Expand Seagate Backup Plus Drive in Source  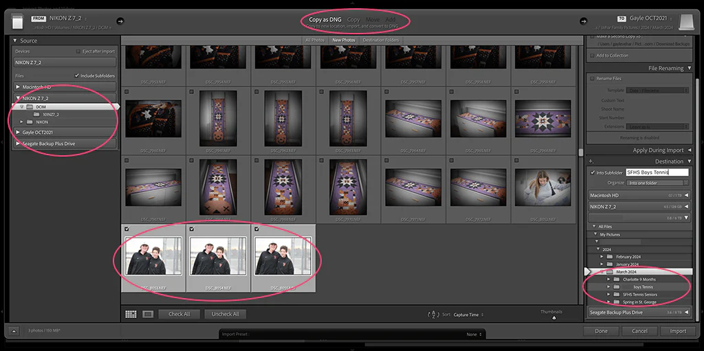(x=18, y=144)
